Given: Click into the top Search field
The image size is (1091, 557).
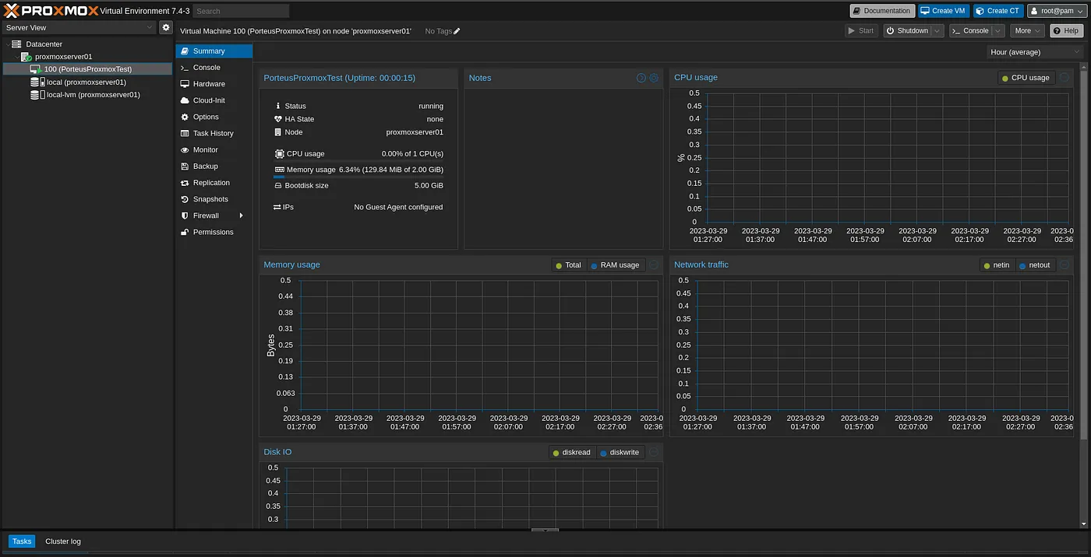Looking at the screenshot, I should [241, 11].
